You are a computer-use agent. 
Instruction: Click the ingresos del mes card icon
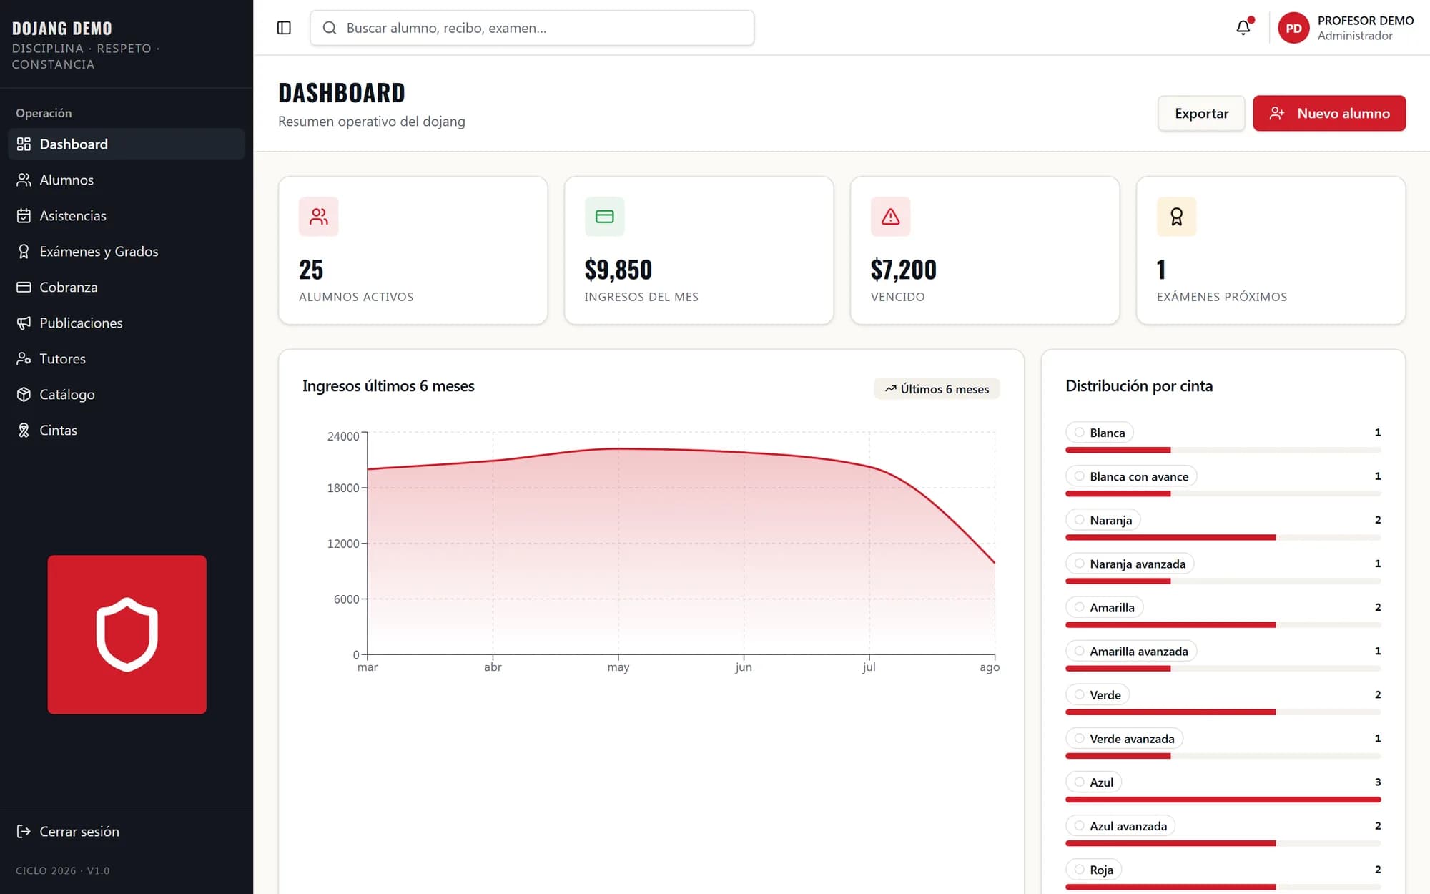605,216
